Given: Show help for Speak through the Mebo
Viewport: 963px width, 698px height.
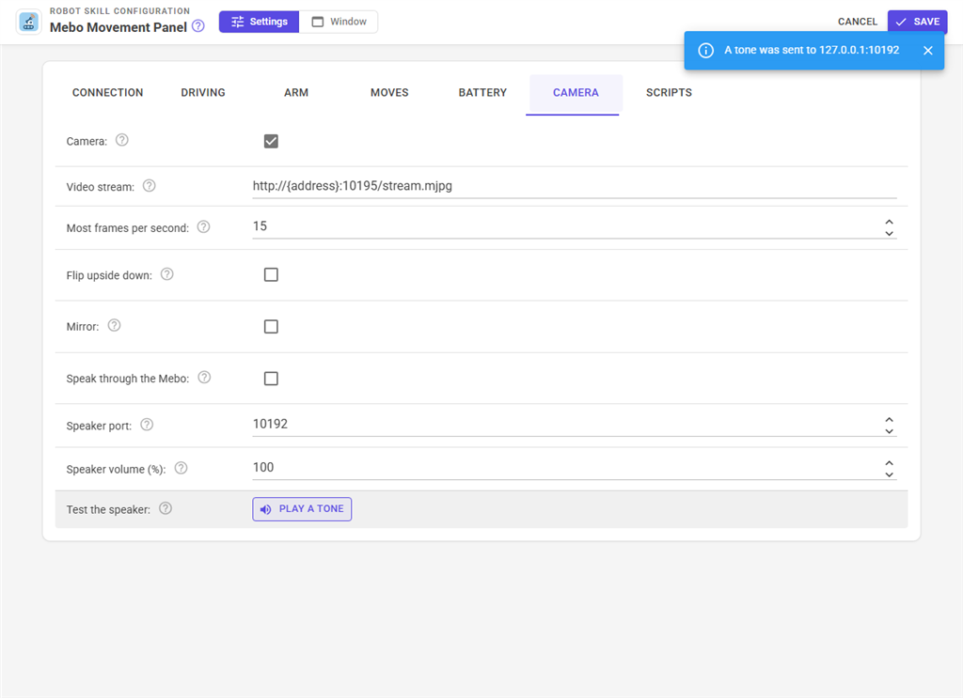Looking at the screenshot, I should click(x=204, y=378).
